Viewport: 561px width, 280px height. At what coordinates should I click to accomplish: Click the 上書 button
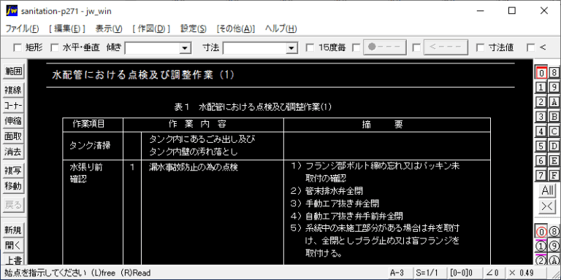pos(13,260)
